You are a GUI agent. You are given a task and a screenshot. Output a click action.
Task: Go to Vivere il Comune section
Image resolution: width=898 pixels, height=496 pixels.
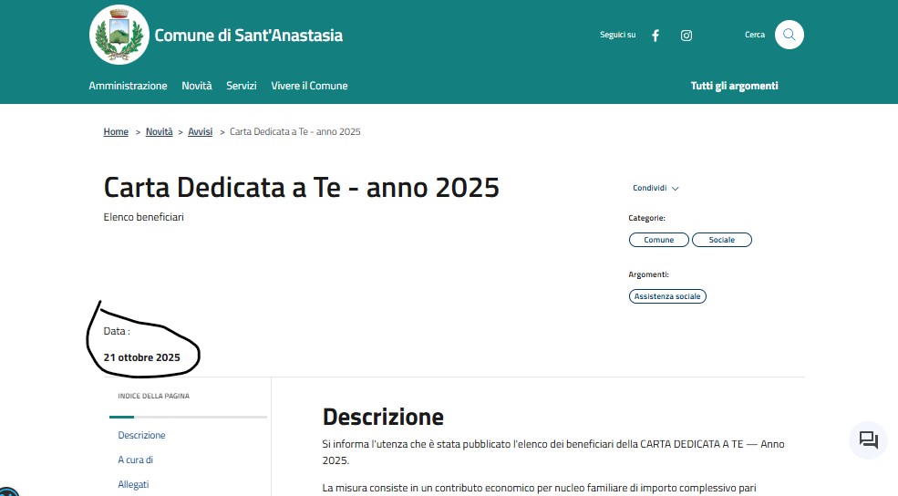tap(309, 86)
